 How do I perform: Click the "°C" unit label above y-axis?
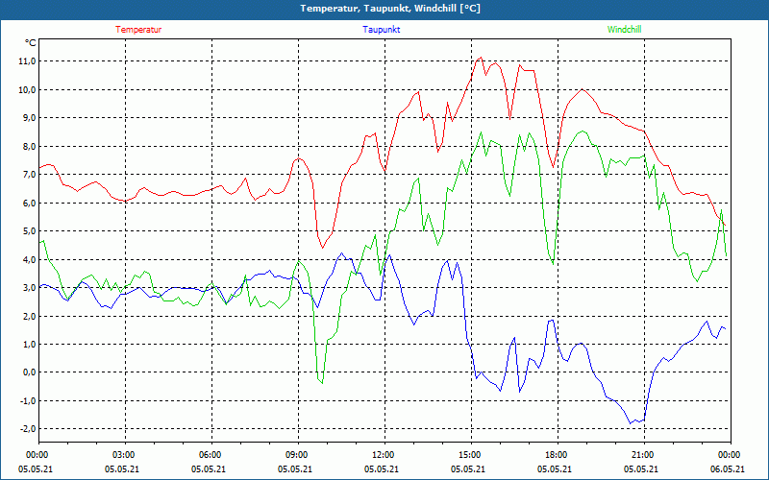(x=30, y=43)
